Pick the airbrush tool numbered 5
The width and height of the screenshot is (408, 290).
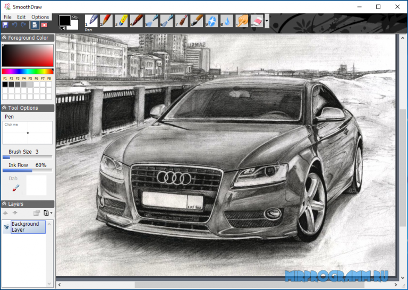click(151, 21)
